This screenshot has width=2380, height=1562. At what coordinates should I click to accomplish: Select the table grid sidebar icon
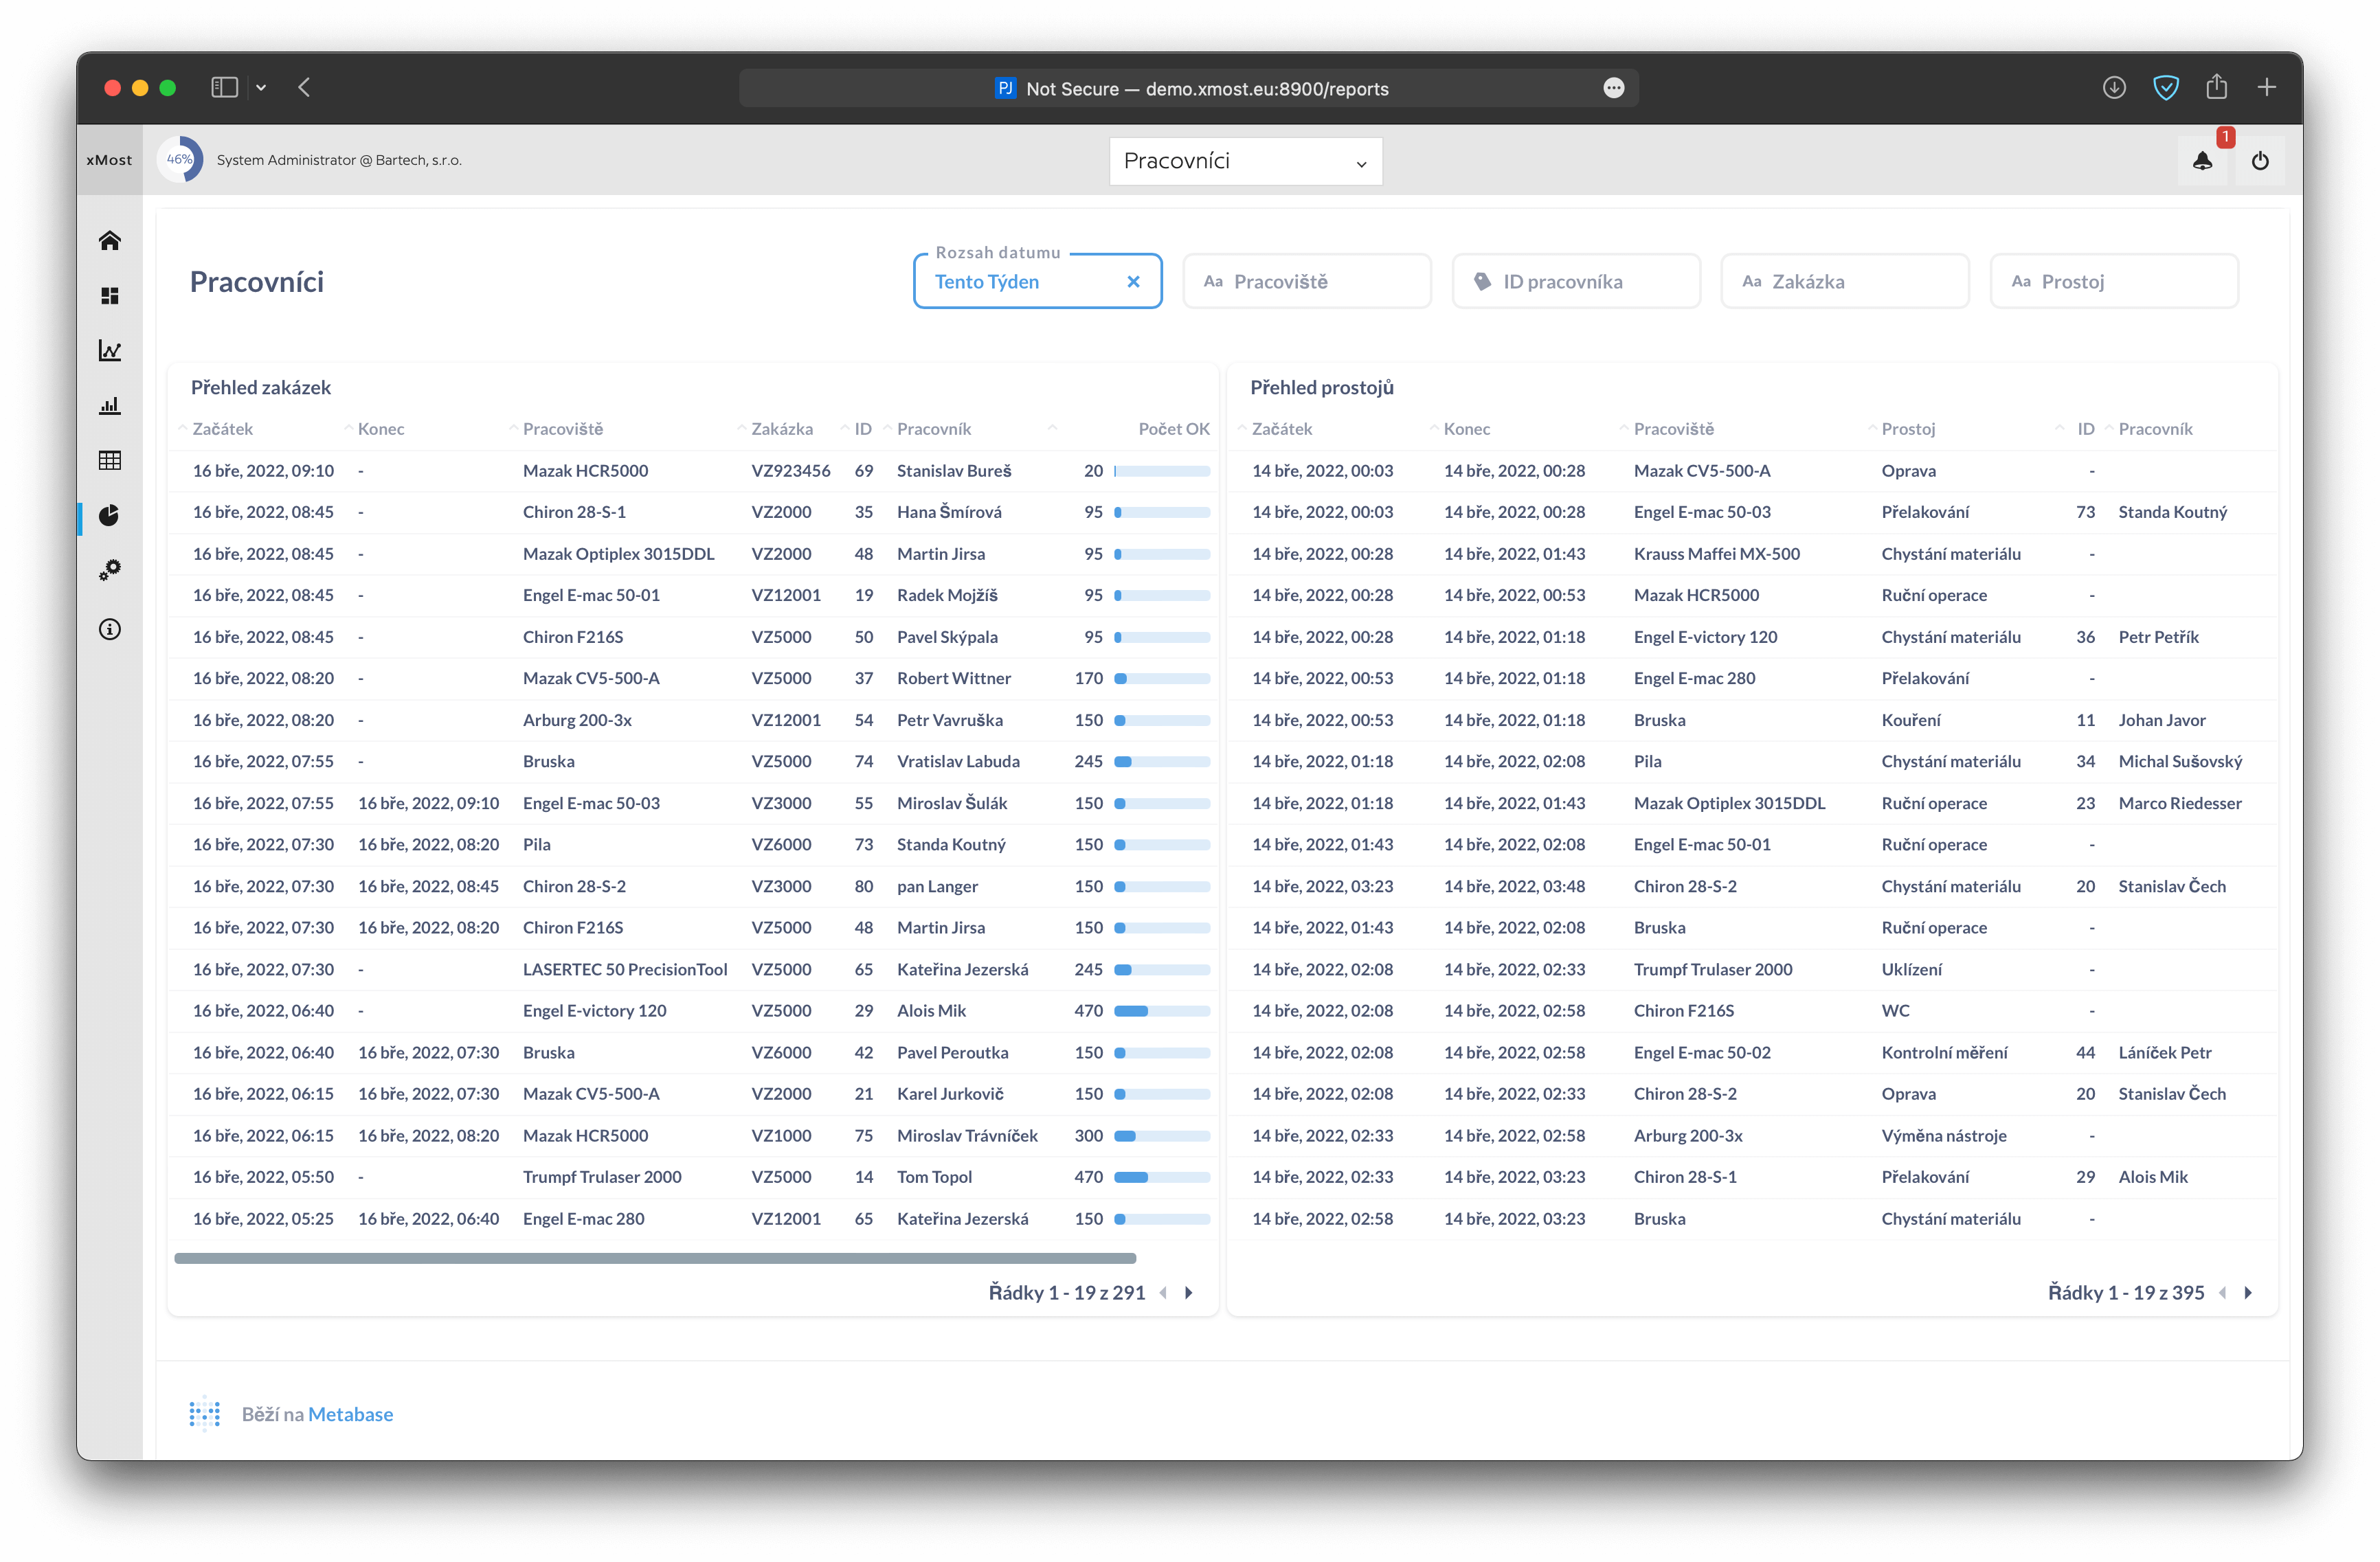pyautogui.click(x=110, y=460)
